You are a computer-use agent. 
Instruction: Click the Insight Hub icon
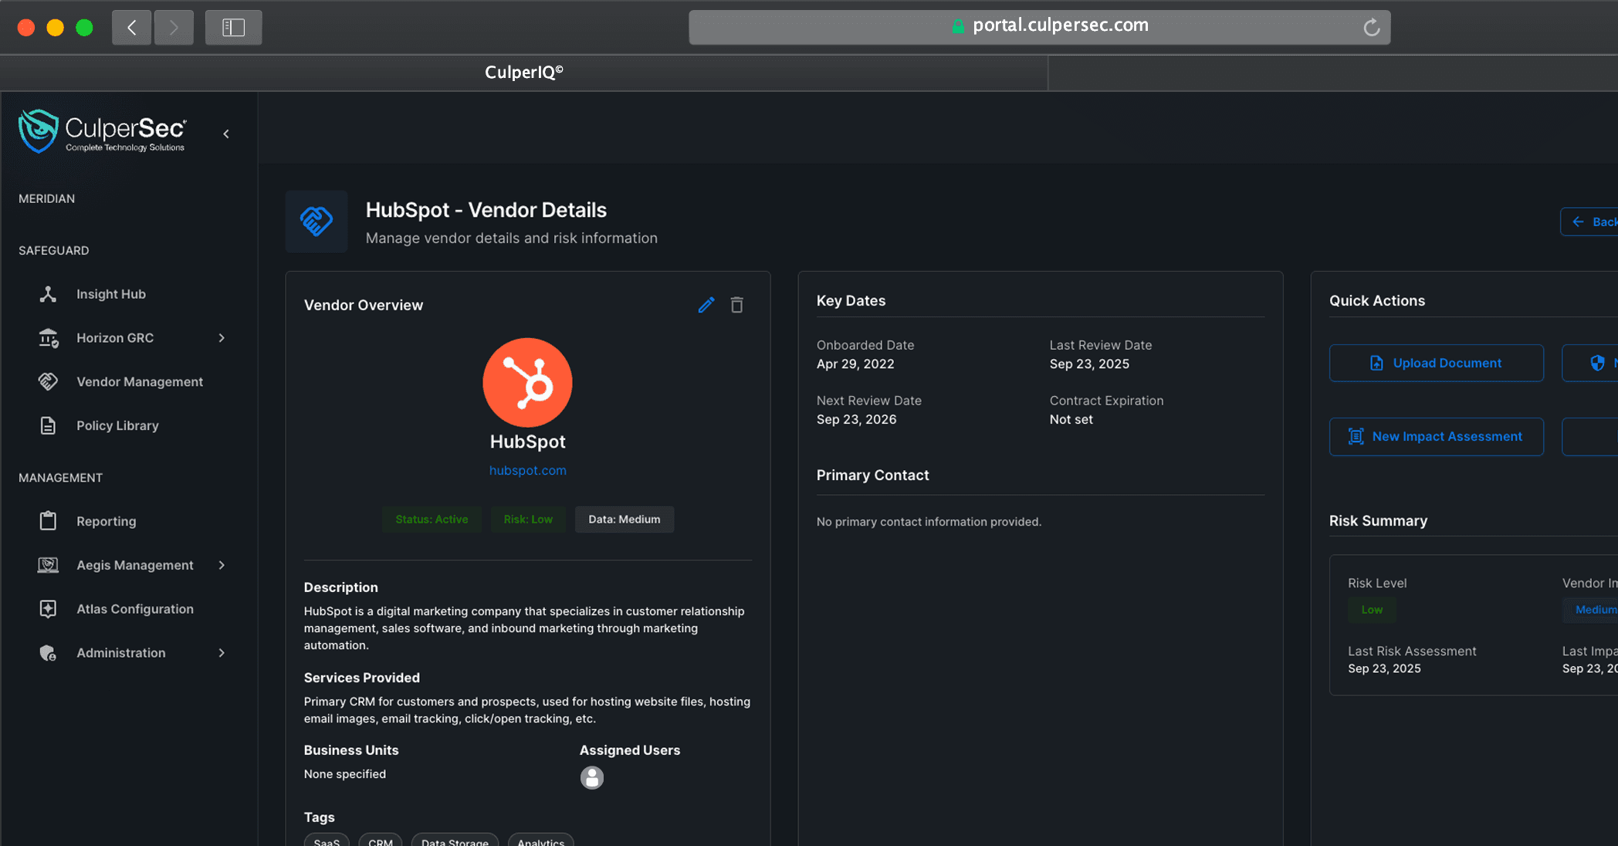tap(48, 294)
